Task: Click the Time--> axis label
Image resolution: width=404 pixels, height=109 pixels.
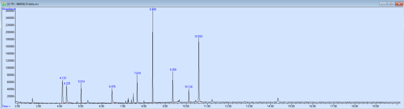Action: pos(6,106)
